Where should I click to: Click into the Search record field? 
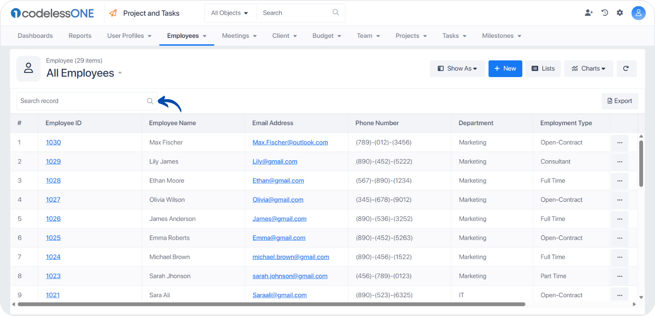coord(87,101)
